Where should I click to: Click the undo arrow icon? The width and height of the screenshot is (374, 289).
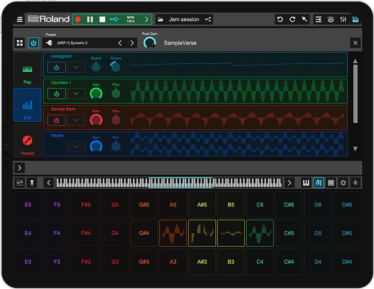coord(280,19)
